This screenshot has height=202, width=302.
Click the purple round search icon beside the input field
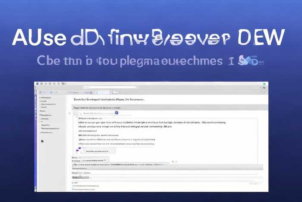pos(116,113)
